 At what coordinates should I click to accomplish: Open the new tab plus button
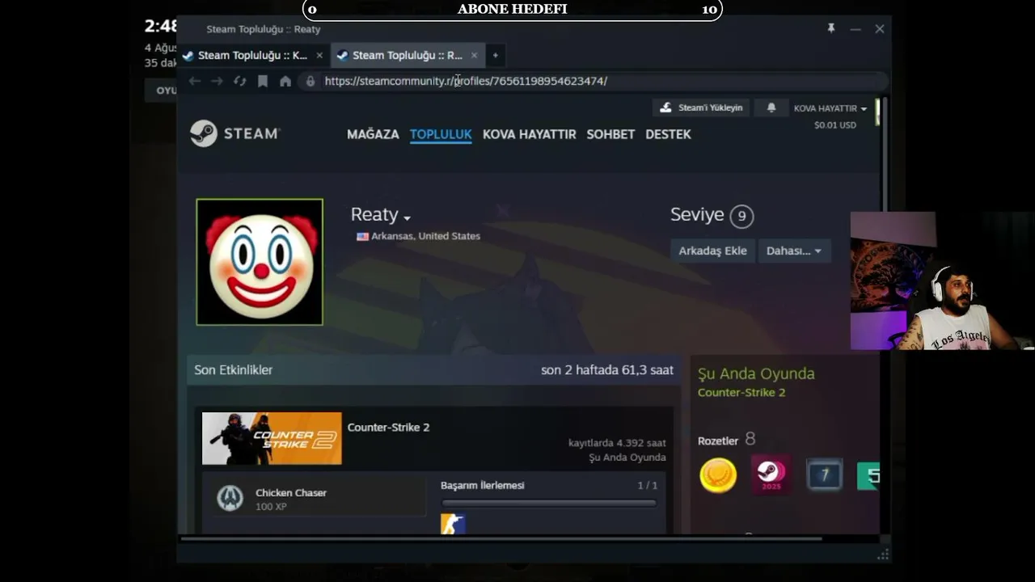(x=495, y=55)
